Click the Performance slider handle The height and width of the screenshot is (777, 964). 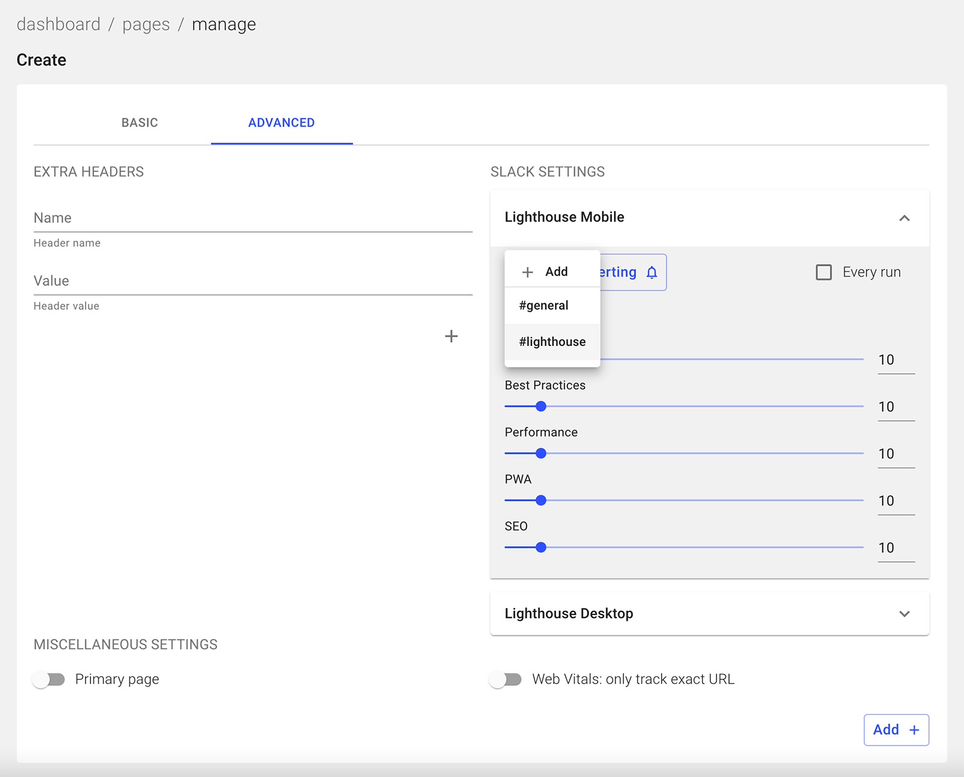[x=541, y=453]
